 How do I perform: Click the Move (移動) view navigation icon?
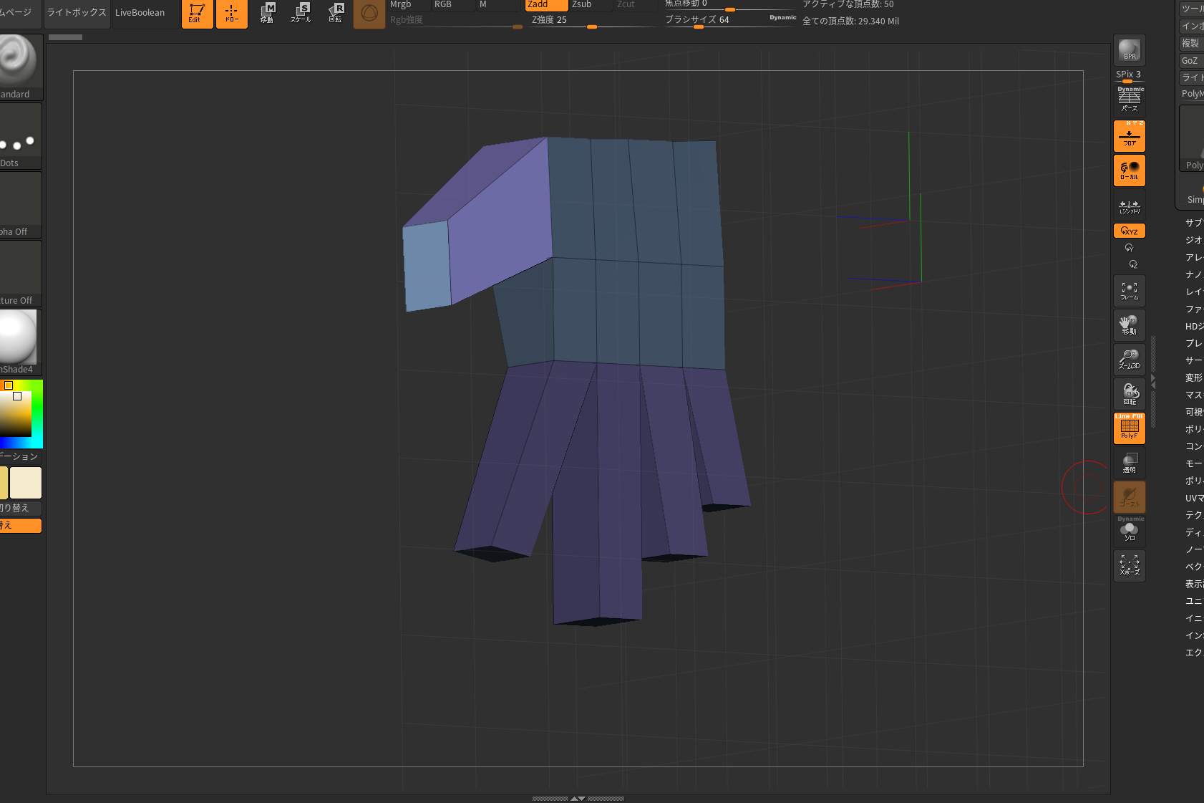coord(1130,324)
